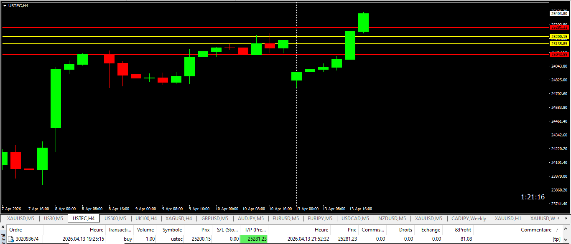The height and width of the screenshot is (244, 571).
Task: Click the white 25403.80 current price label
Action: [559, 14]
